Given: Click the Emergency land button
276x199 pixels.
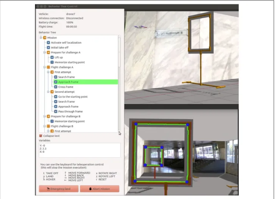Looking at the screenshot, I should (59, 189).
